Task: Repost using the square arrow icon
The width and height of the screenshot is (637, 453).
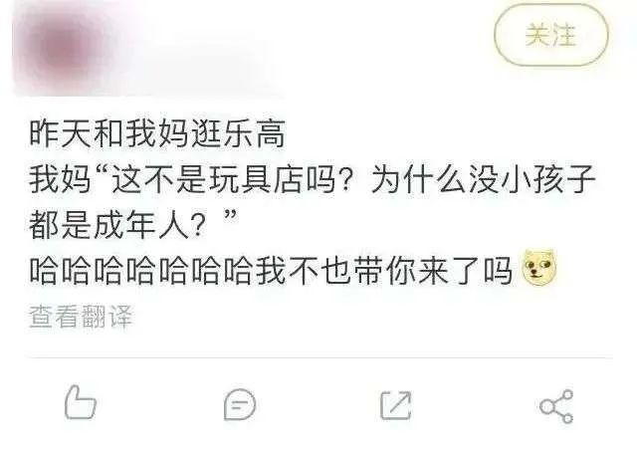Action: click(x=396, y=405)
